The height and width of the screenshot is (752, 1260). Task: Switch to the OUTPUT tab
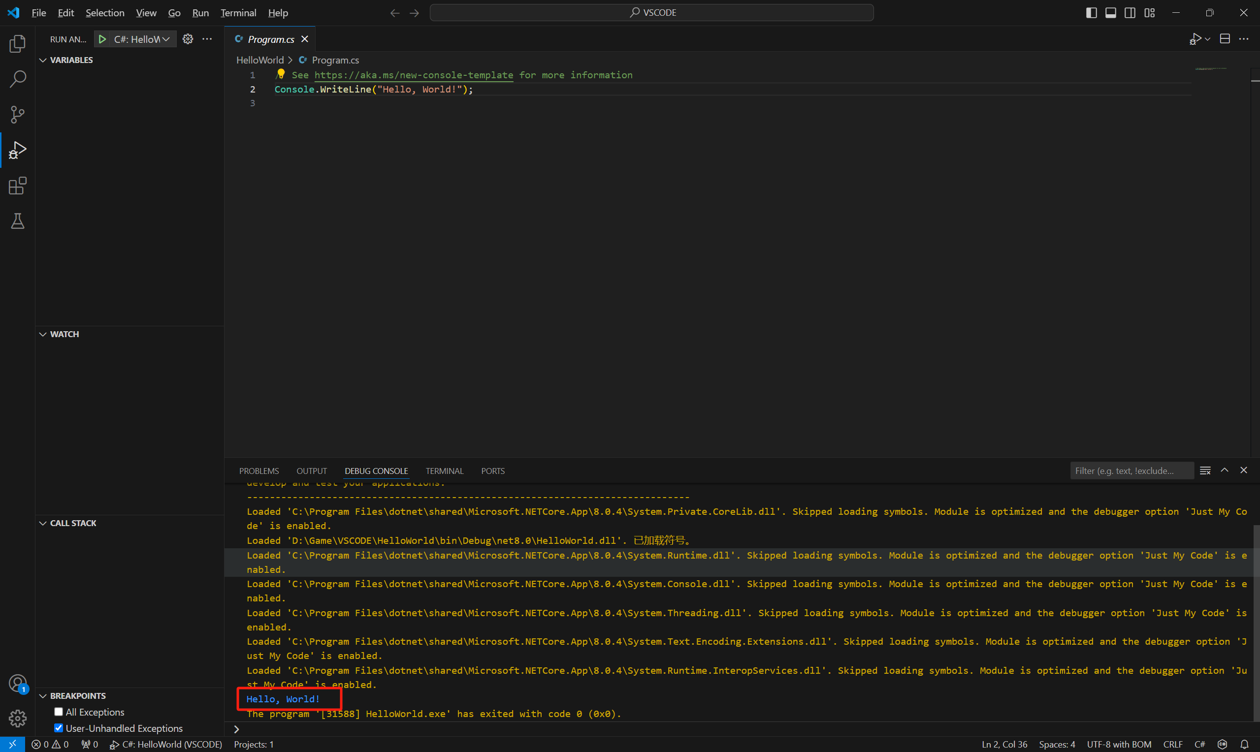click(312, 471)
